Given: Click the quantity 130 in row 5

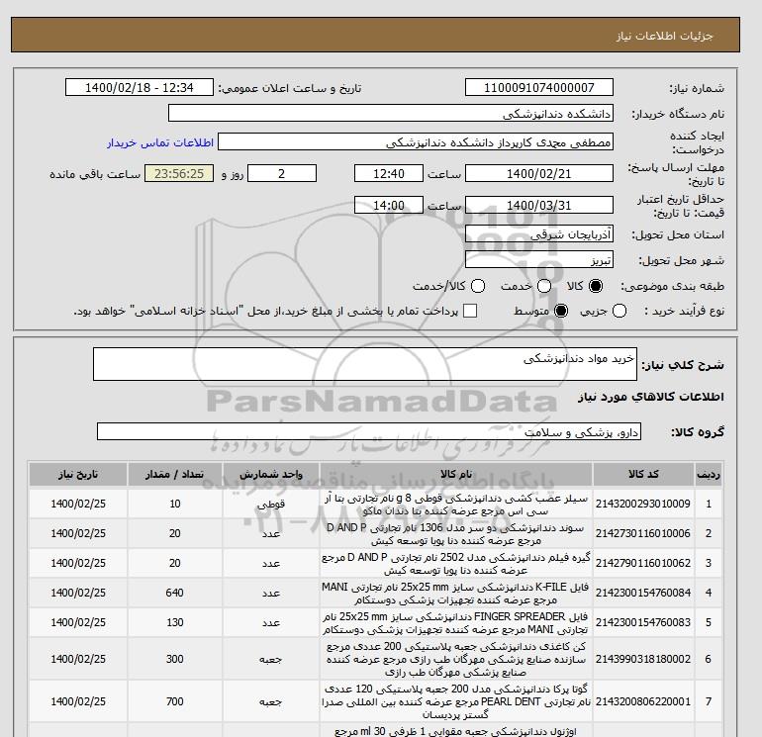Looking at the screenshot, I should (x=174, y=622).
